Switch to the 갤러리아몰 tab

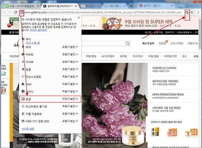60,6
